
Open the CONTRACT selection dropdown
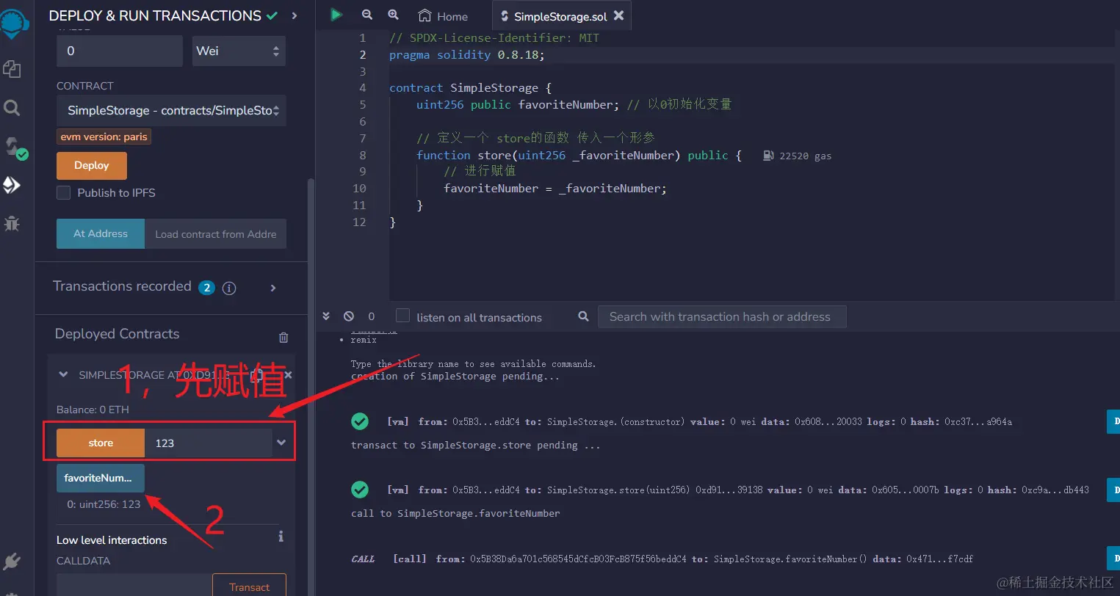tap(171, 110)
